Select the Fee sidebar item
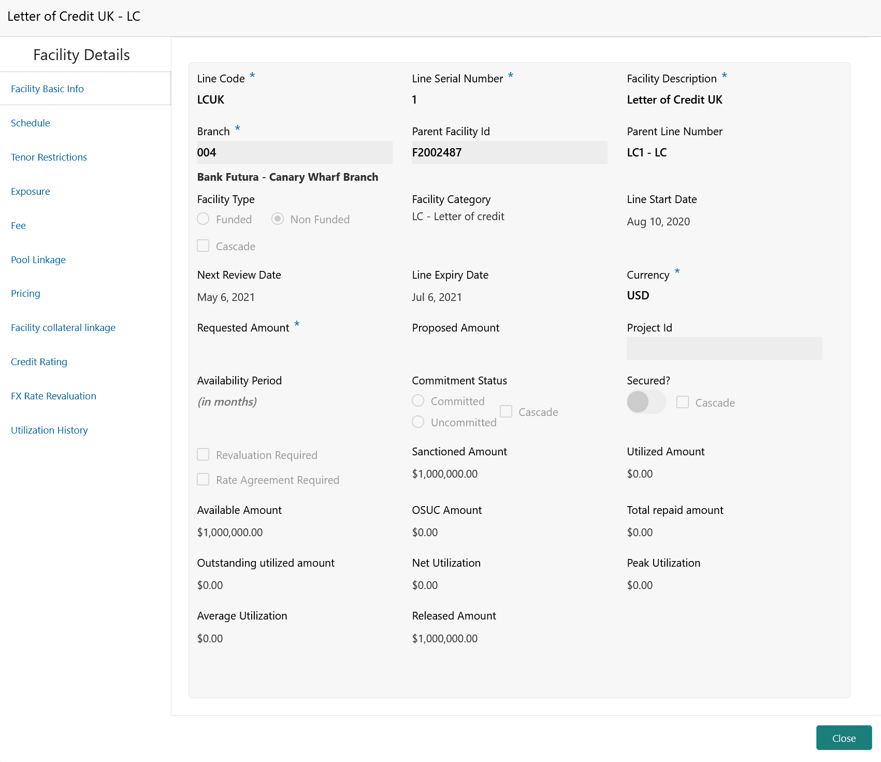This screenshot has height=762, width=881. (18, 226)
